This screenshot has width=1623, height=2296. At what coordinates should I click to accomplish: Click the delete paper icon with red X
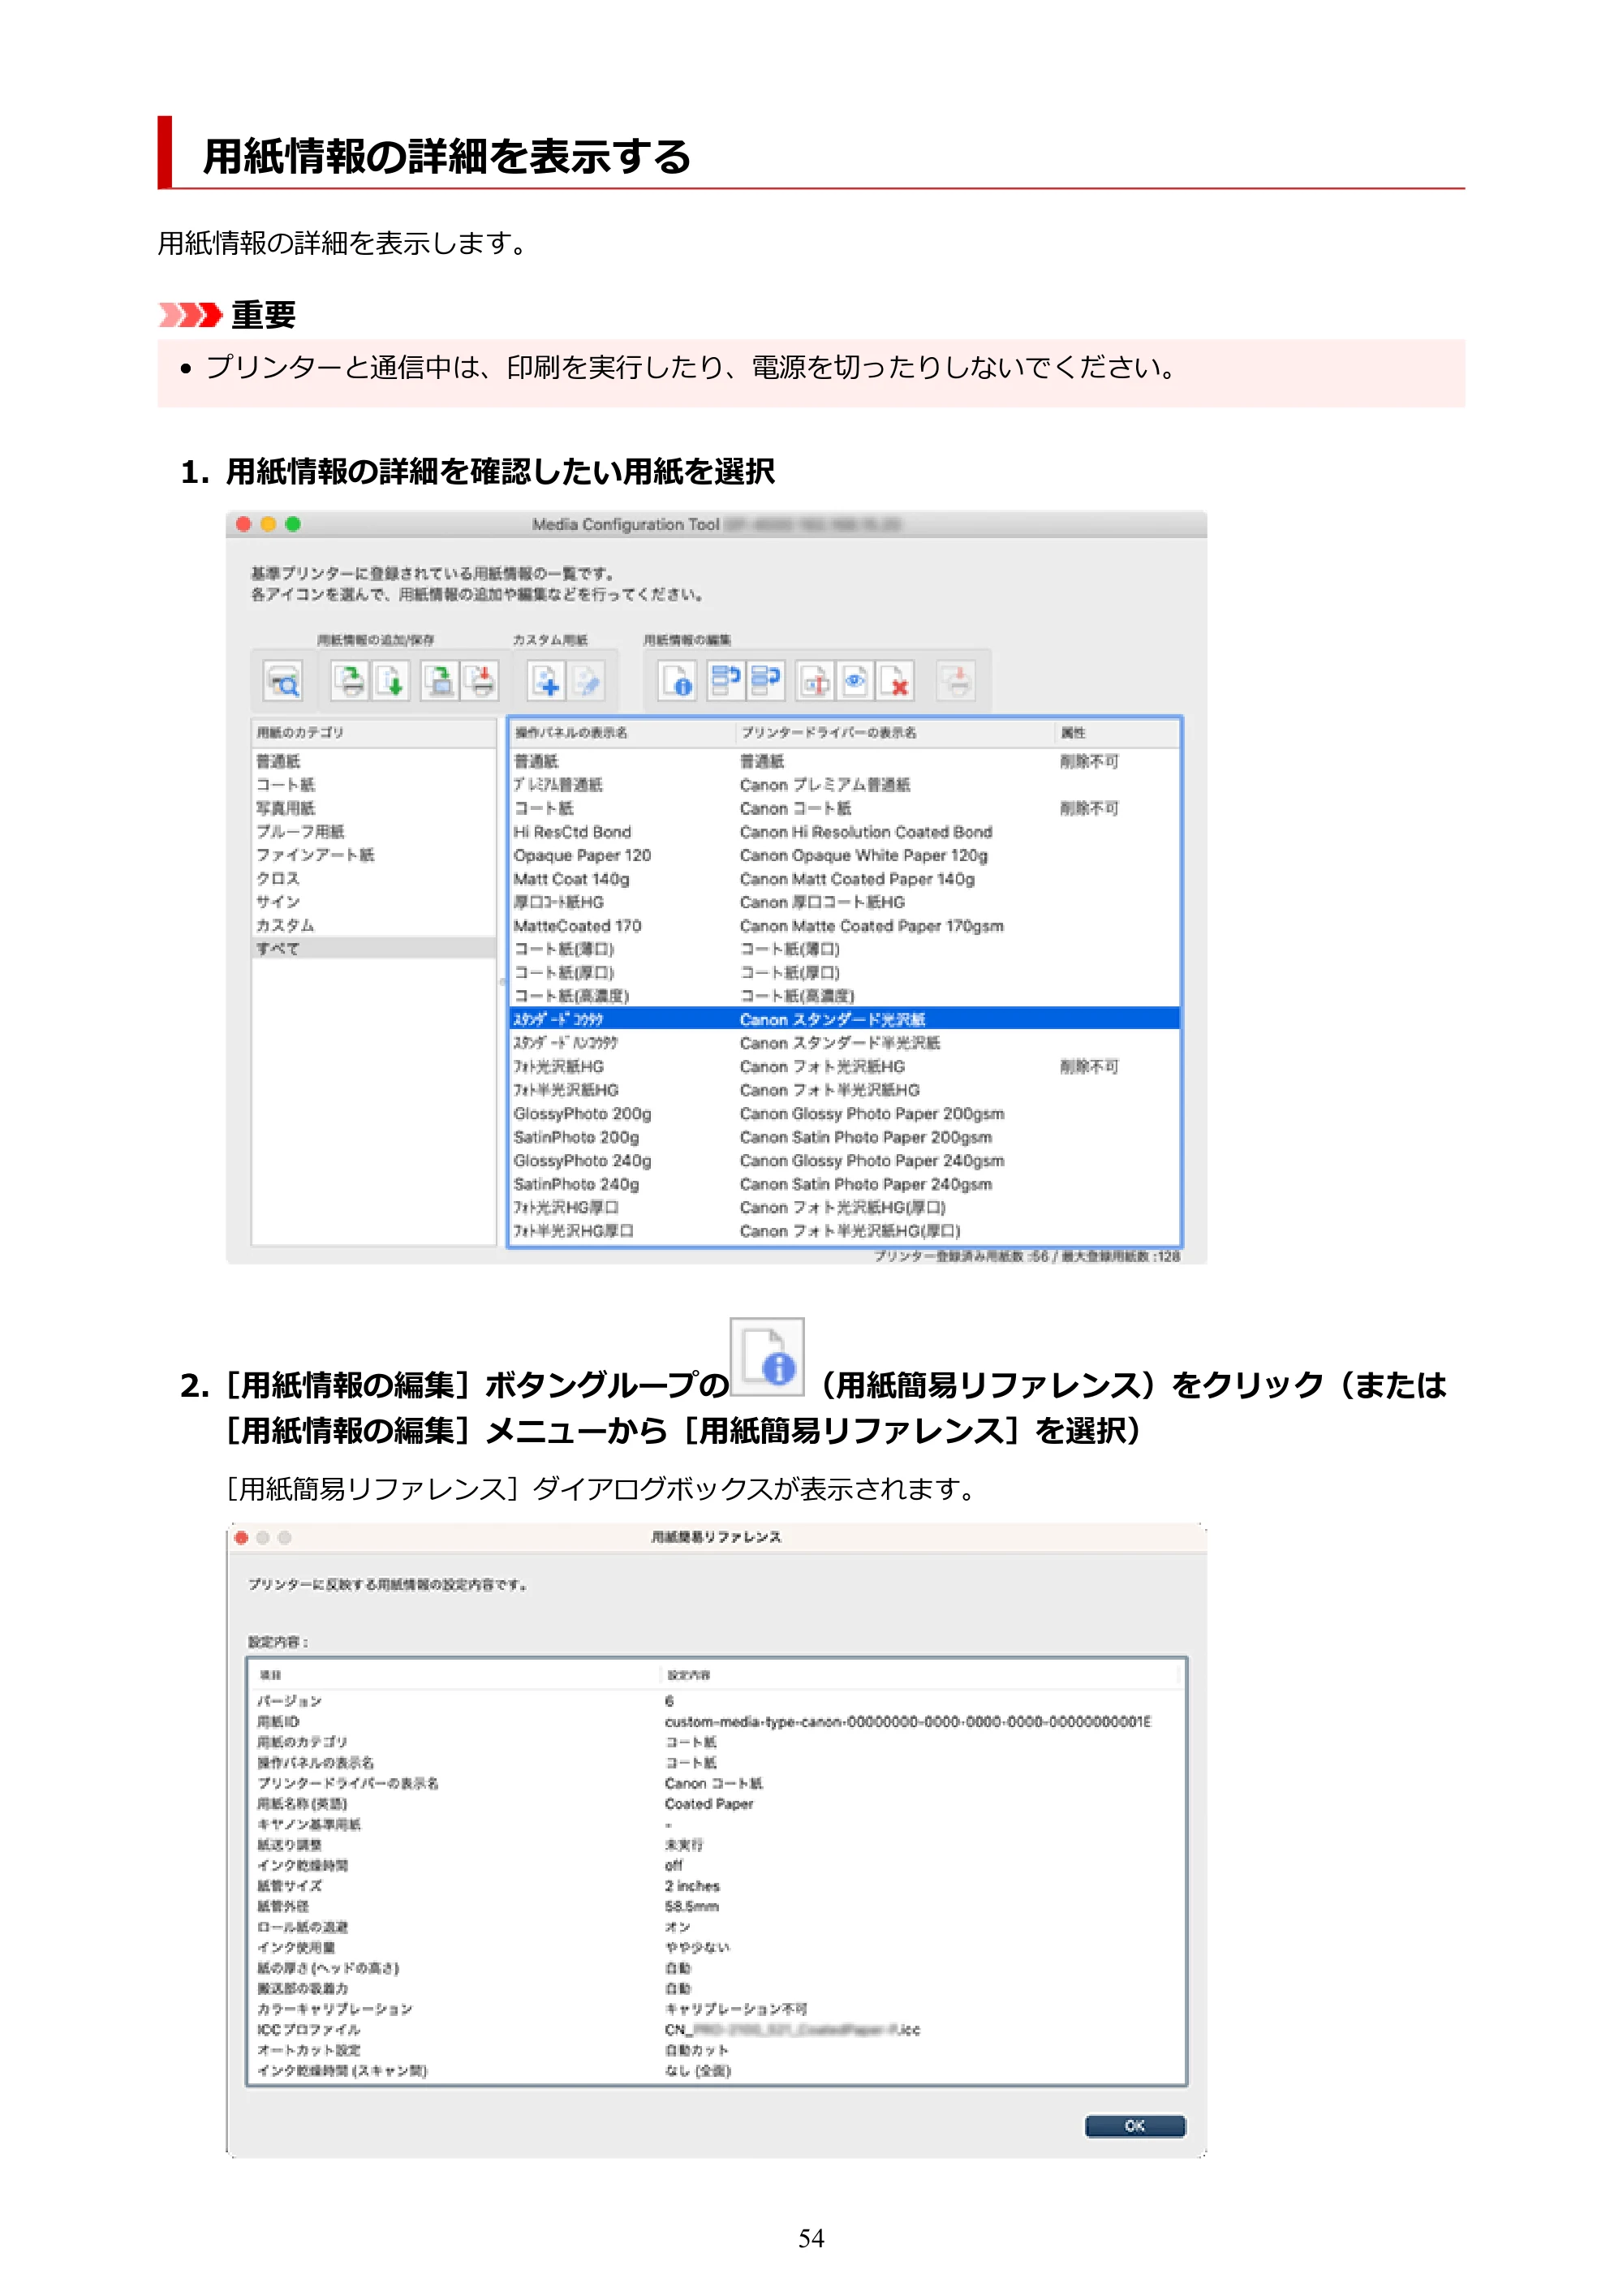(x=896, y=681)
